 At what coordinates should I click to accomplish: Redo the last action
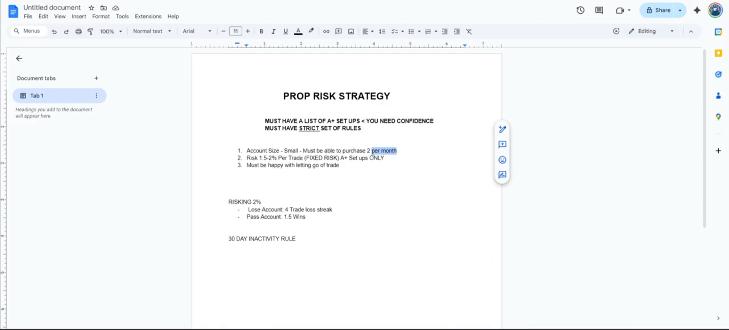(66, 32)
